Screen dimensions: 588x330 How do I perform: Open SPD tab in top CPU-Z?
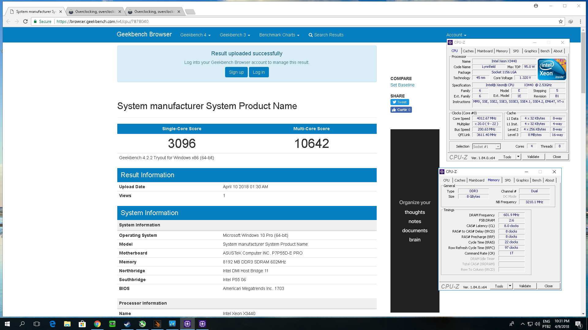pos(516,51)
